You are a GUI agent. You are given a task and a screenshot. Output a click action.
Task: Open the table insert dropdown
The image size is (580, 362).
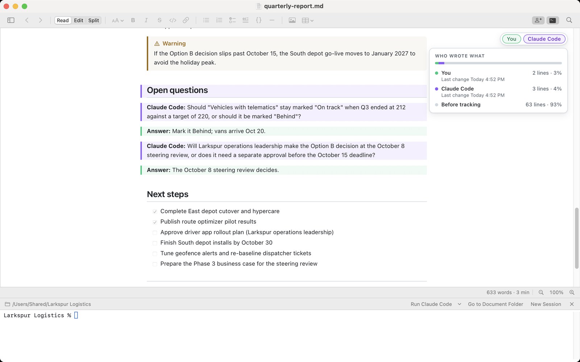coord(307,20)
